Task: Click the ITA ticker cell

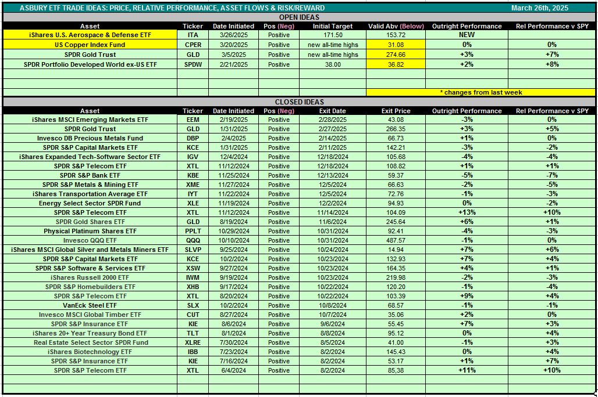Action: click(193, 35)
